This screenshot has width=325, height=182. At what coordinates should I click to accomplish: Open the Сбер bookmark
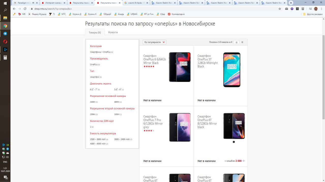coord(161,14)
